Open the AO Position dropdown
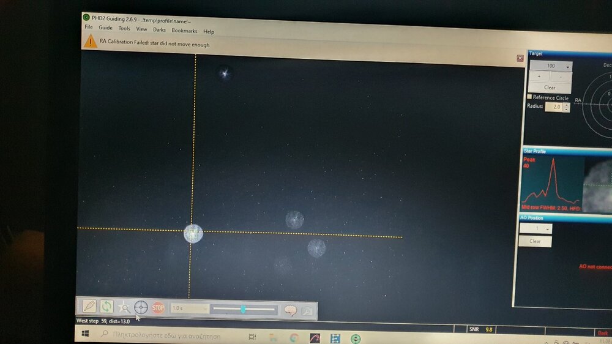The height and width of the screenshot is (344, 612). [535, 228]
